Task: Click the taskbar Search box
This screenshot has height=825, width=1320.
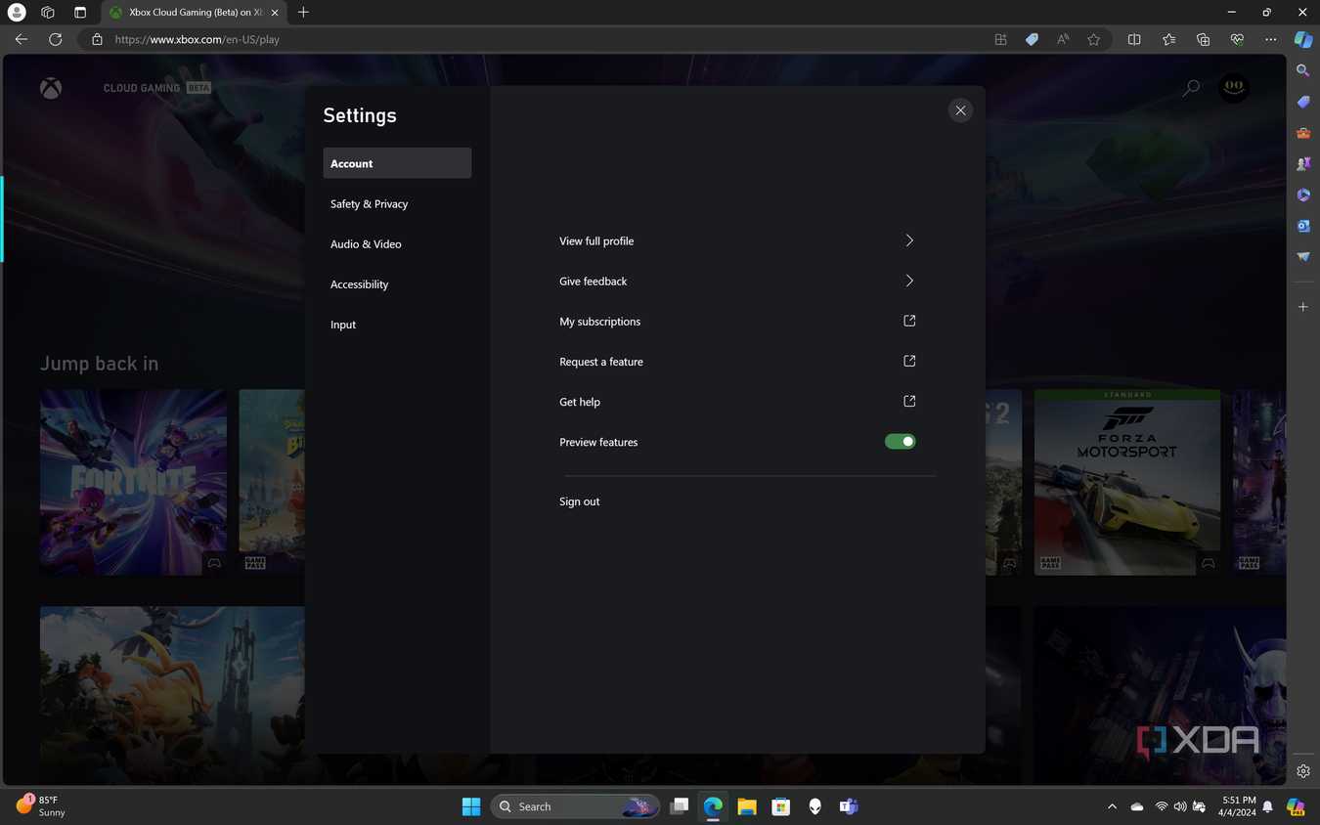Action: (x=576, y=806)
